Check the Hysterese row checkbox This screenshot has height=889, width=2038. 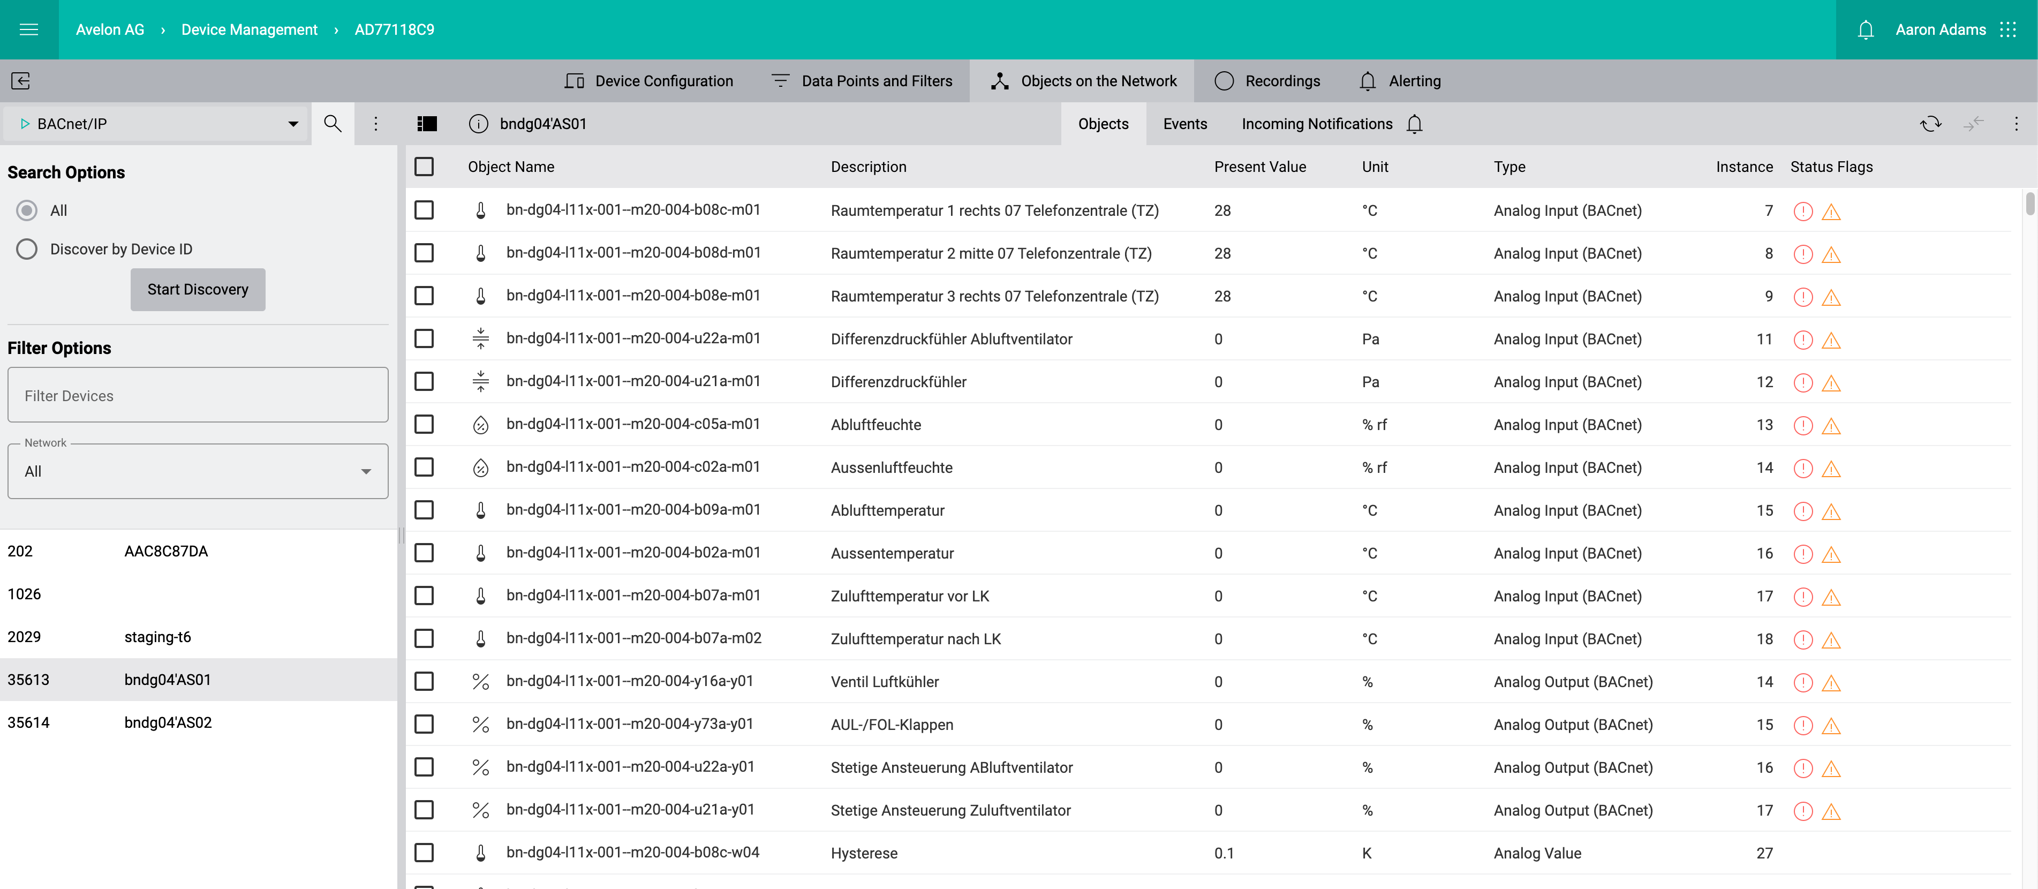[424, 853]
